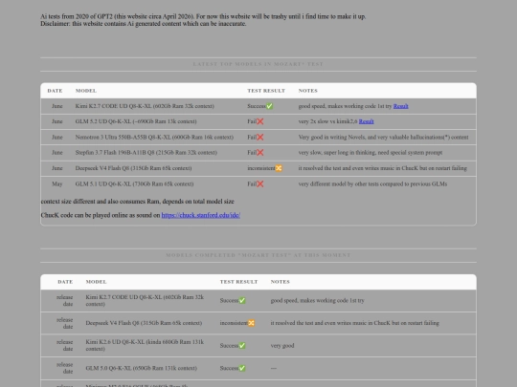517x387 pixels.
Task: Click the dash note in the GLM 5.0 row
Action: pyautogui.click(x=274, y=368)
